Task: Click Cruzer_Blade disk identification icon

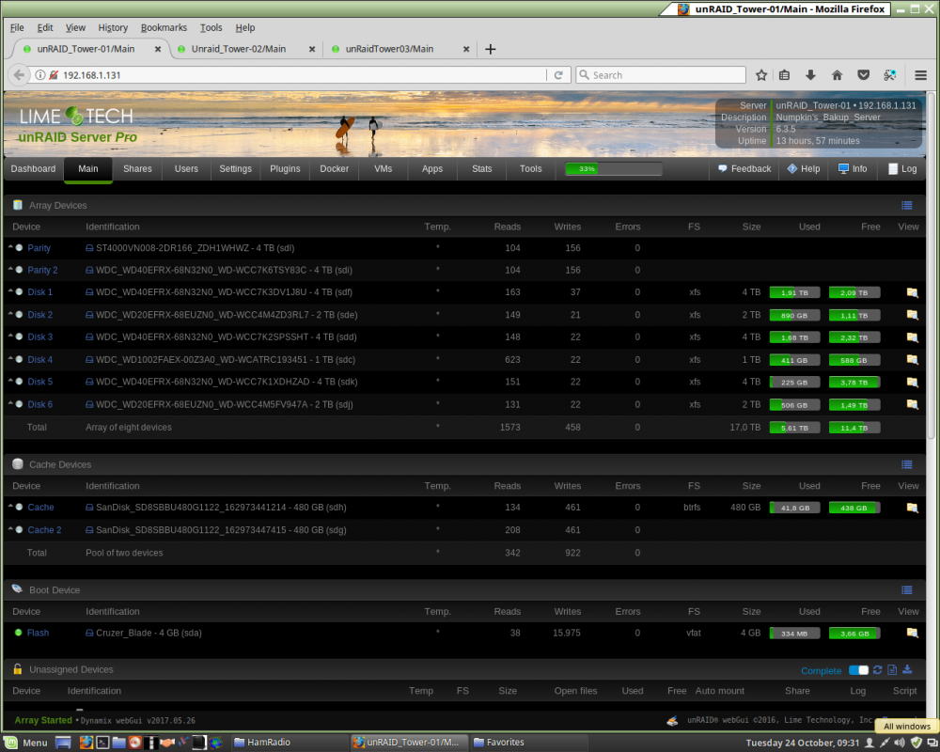Action: tap(89, 633)
